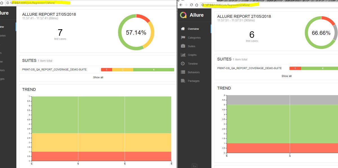338x168 pixels.
Task: Click the browser back arrow in Regression2 window
Action: pyautogui.click(x=181, y=5)
